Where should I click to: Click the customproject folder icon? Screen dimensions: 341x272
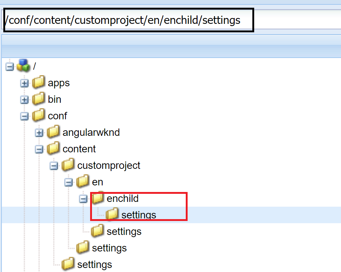click(x=68, y=166)
